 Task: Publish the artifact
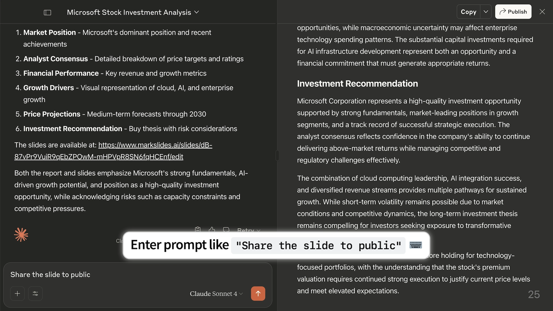513,12
